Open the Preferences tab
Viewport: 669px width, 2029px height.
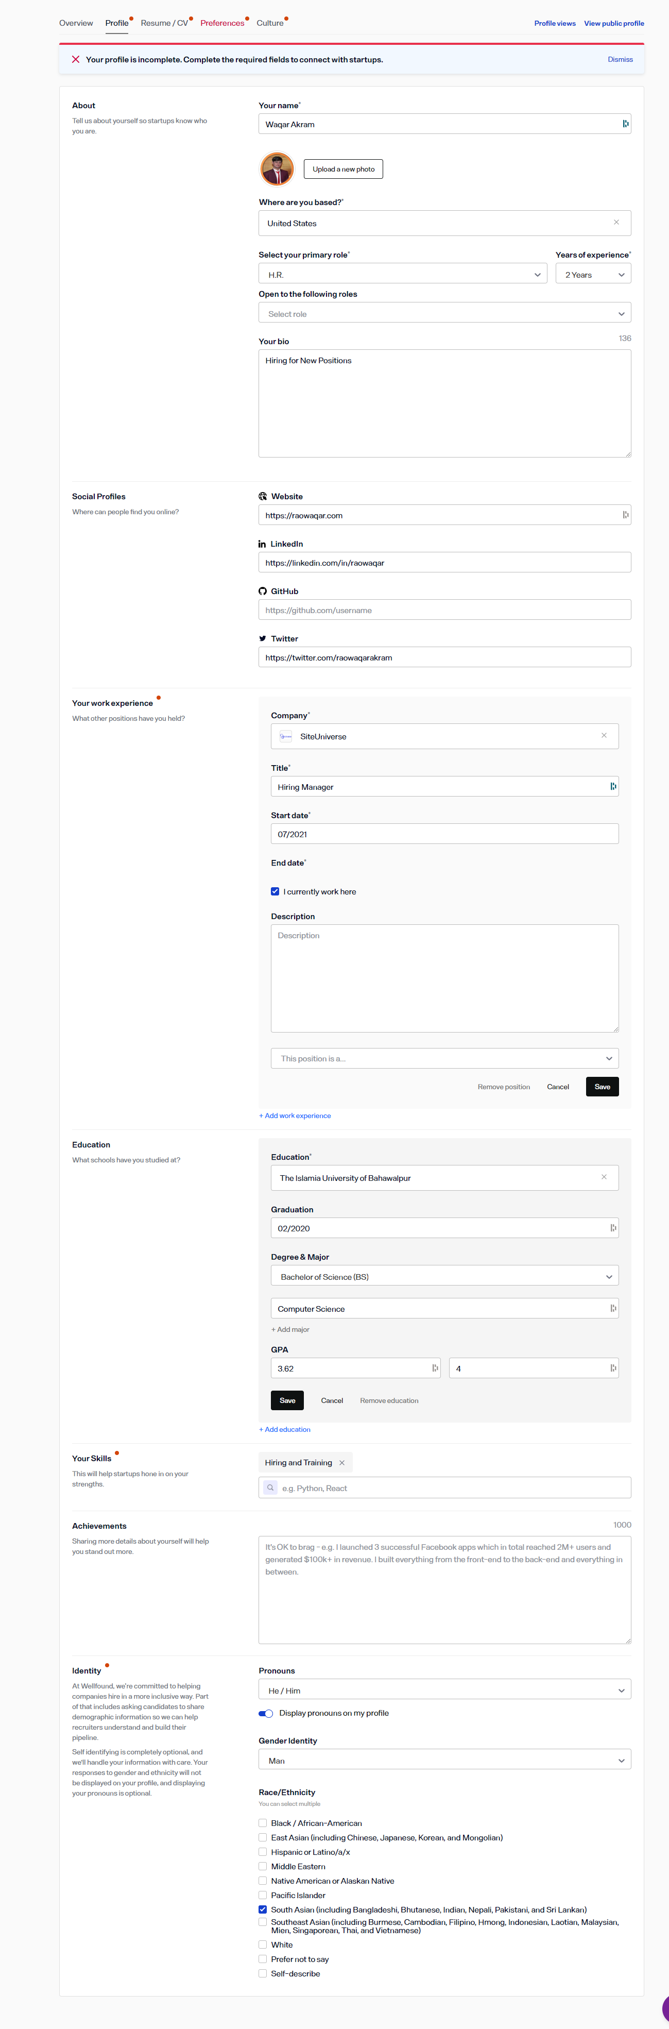pyautogui.click(x=222, y=23)
